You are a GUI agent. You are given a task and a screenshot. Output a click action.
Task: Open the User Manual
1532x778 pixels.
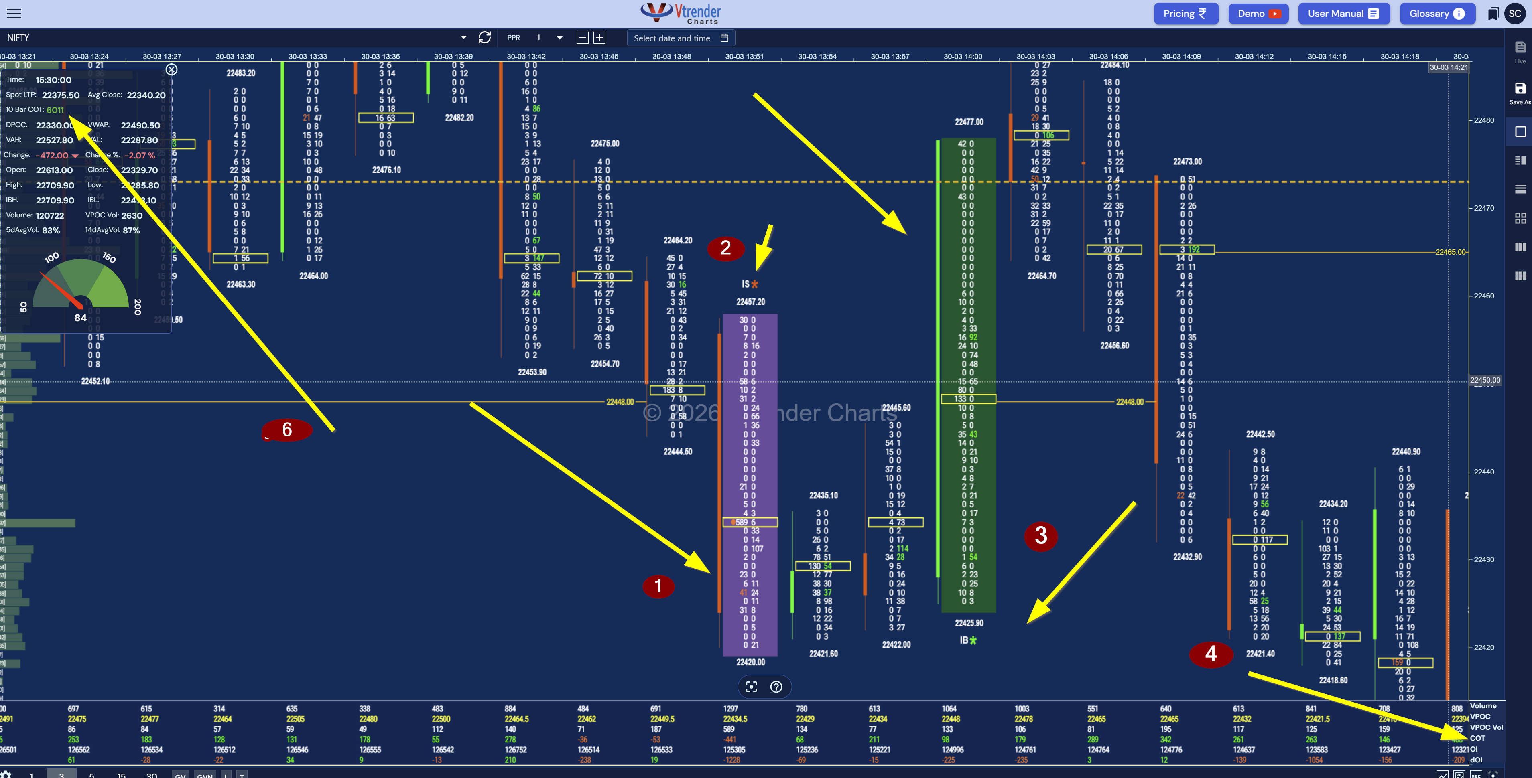click(x=1344, y=14)
